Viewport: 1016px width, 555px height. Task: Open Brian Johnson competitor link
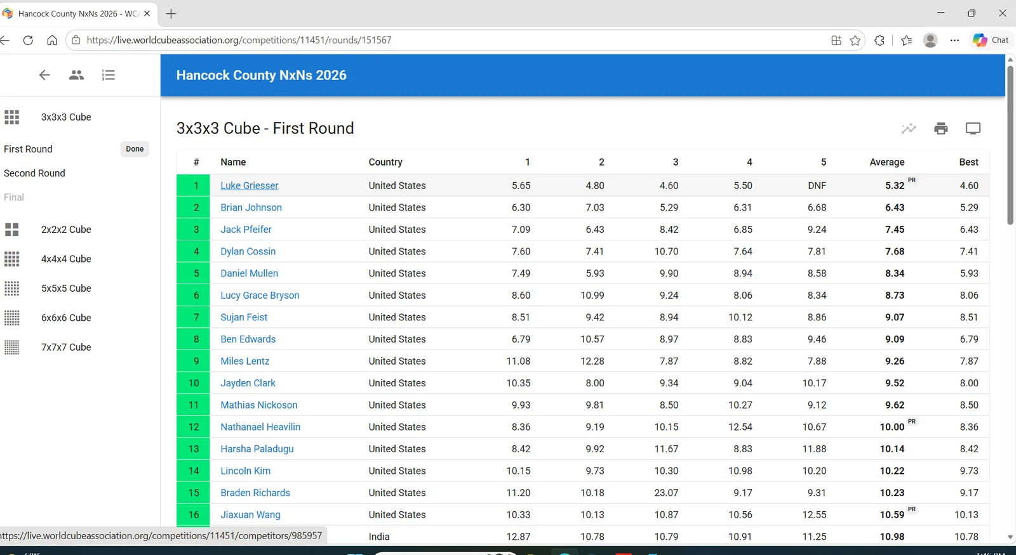pyautogui.click(x=251, y=207)
